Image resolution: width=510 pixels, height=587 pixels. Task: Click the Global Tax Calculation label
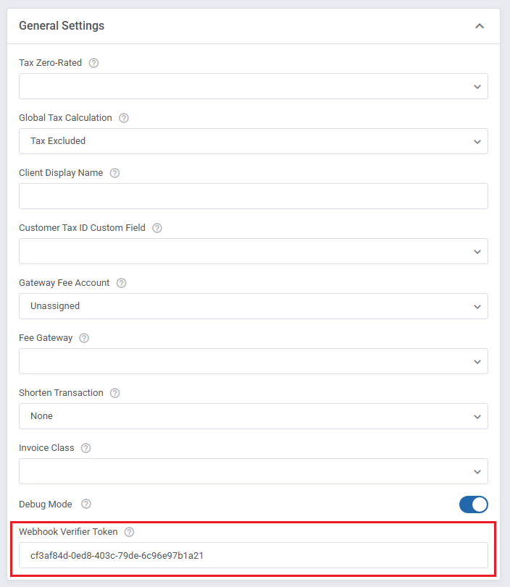(x=66, y=117)
